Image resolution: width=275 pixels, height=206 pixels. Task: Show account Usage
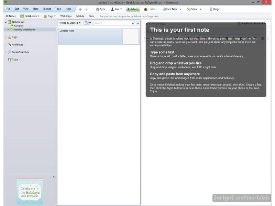tap(214, 9)
